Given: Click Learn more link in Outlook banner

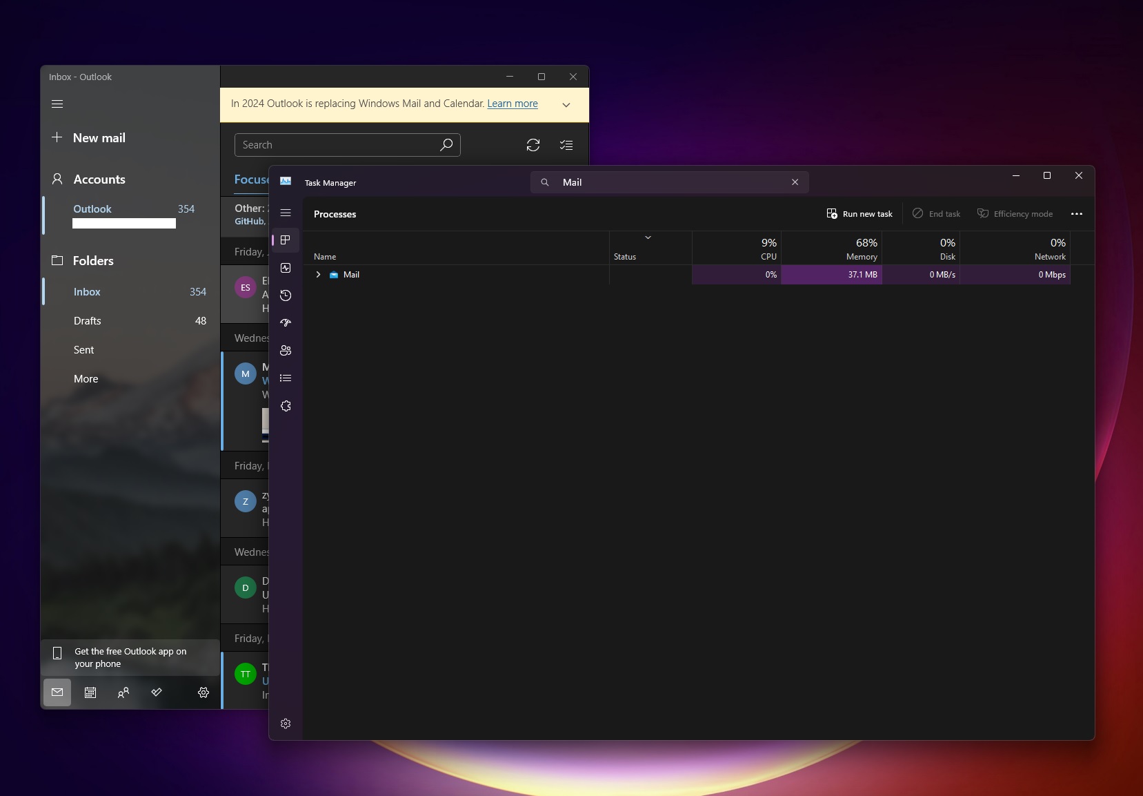Looking at the screenshot, I should (513, 104).
